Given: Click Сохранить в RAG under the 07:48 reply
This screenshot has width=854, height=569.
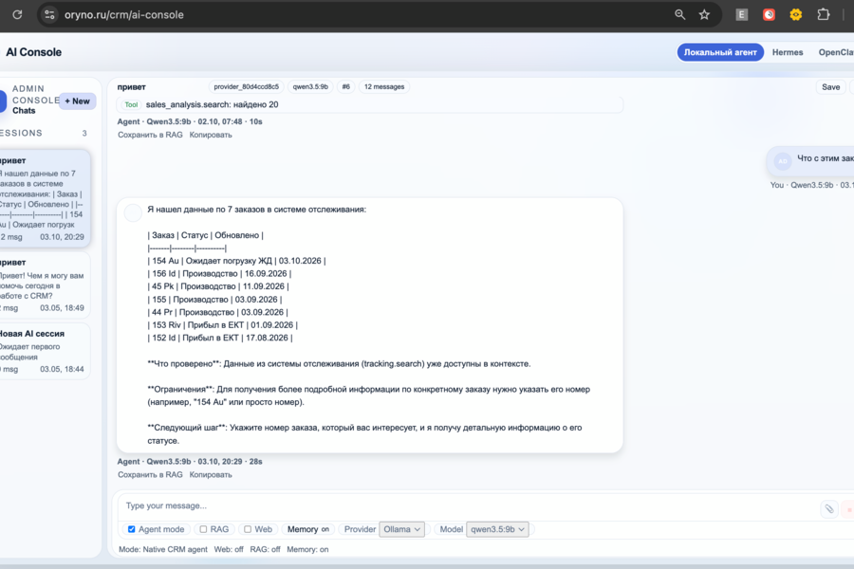Looking at the screenshot, I should pos(150,135).
